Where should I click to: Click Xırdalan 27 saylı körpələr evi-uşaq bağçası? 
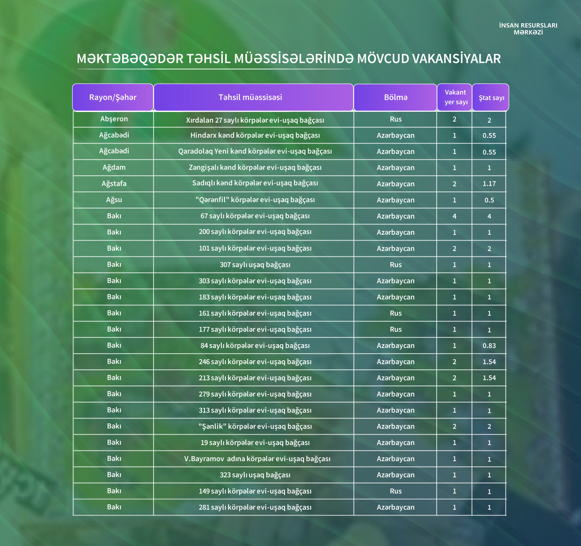tap(255, 120)
